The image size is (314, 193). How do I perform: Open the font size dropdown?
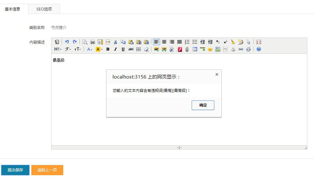point(78,49)
